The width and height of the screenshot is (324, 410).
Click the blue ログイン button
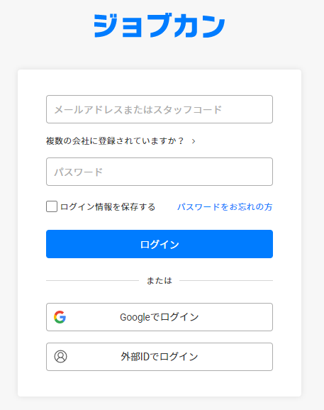[160, 244]
